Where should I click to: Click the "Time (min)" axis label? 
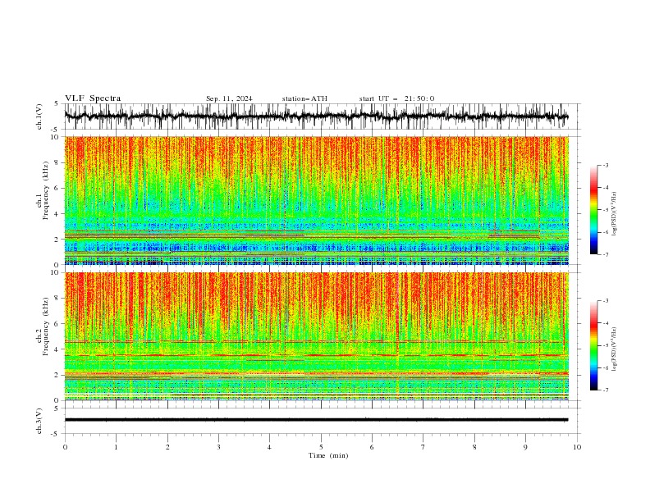coord(328,455)
